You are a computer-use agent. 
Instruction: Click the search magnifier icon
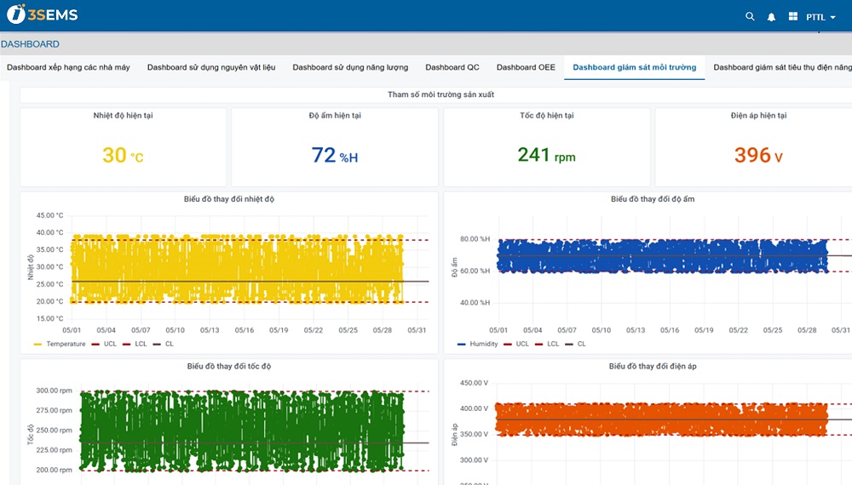tap(750, 16)
